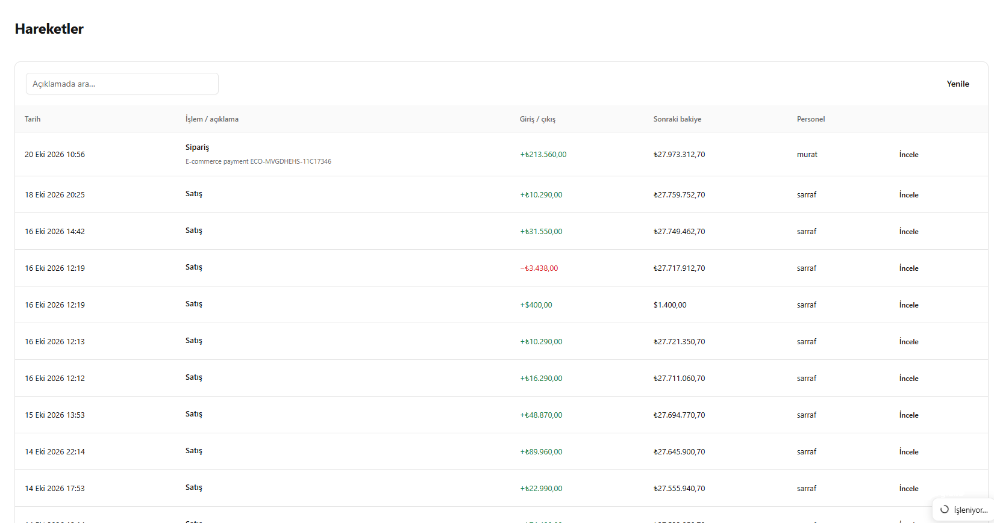View details of the −₺3.438,00 transaction
Viewport: 994px width, 523px height.
(x=908, y=268)
